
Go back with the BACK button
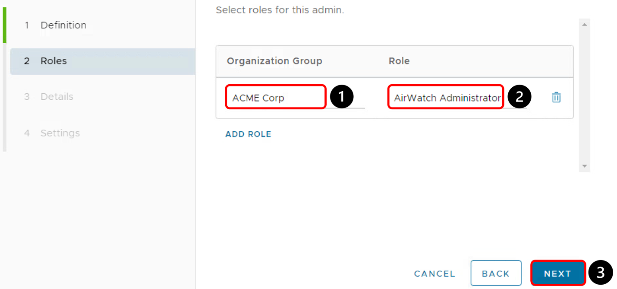pyautogui.click(x=495, y=273)
